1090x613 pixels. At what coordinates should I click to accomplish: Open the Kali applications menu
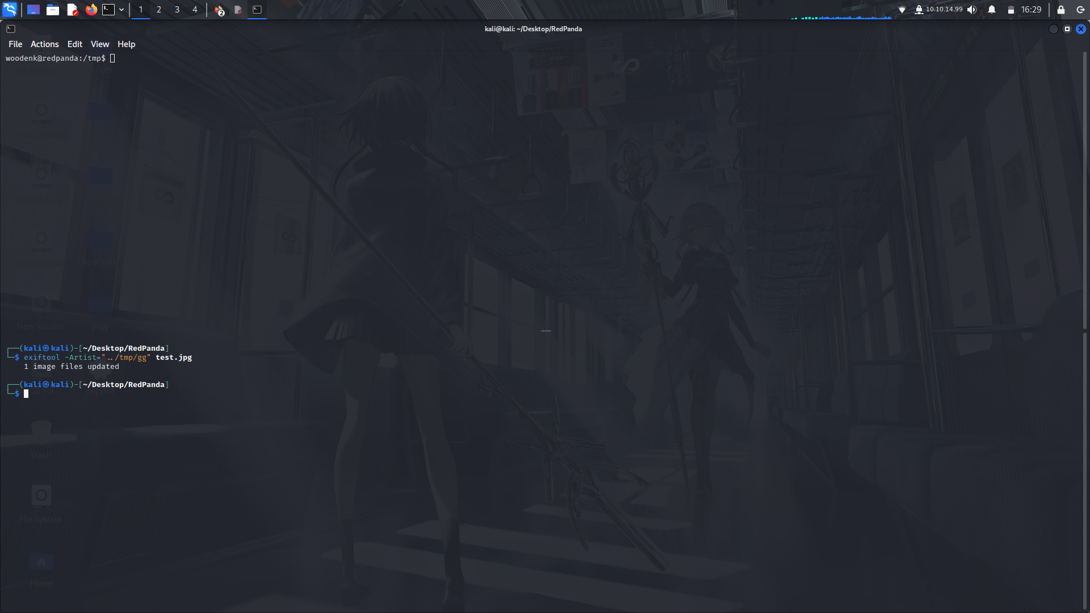10,10
